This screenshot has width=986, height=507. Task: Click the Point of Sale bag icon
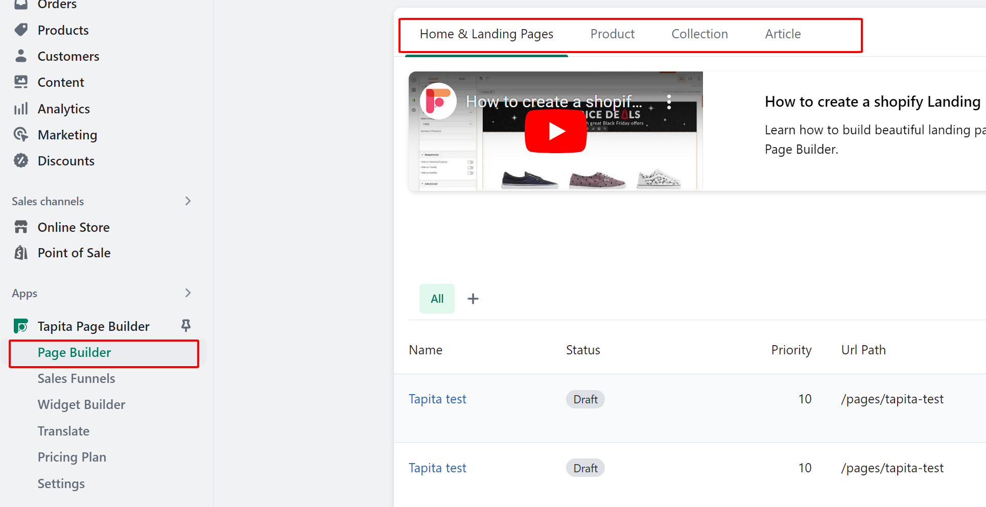21,253
